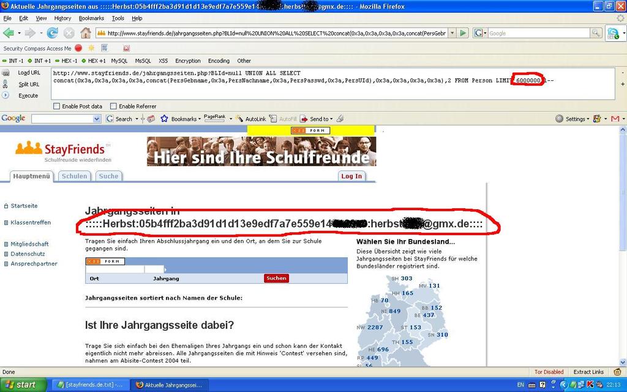Follow the Klassentreffen sidebar link
This screenshot has height=392, width=627.
[x=31, y=222]
